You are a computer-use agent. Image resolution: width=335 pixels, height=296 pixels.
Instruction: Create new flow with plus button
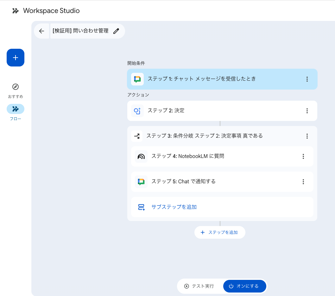coord(16,58)
